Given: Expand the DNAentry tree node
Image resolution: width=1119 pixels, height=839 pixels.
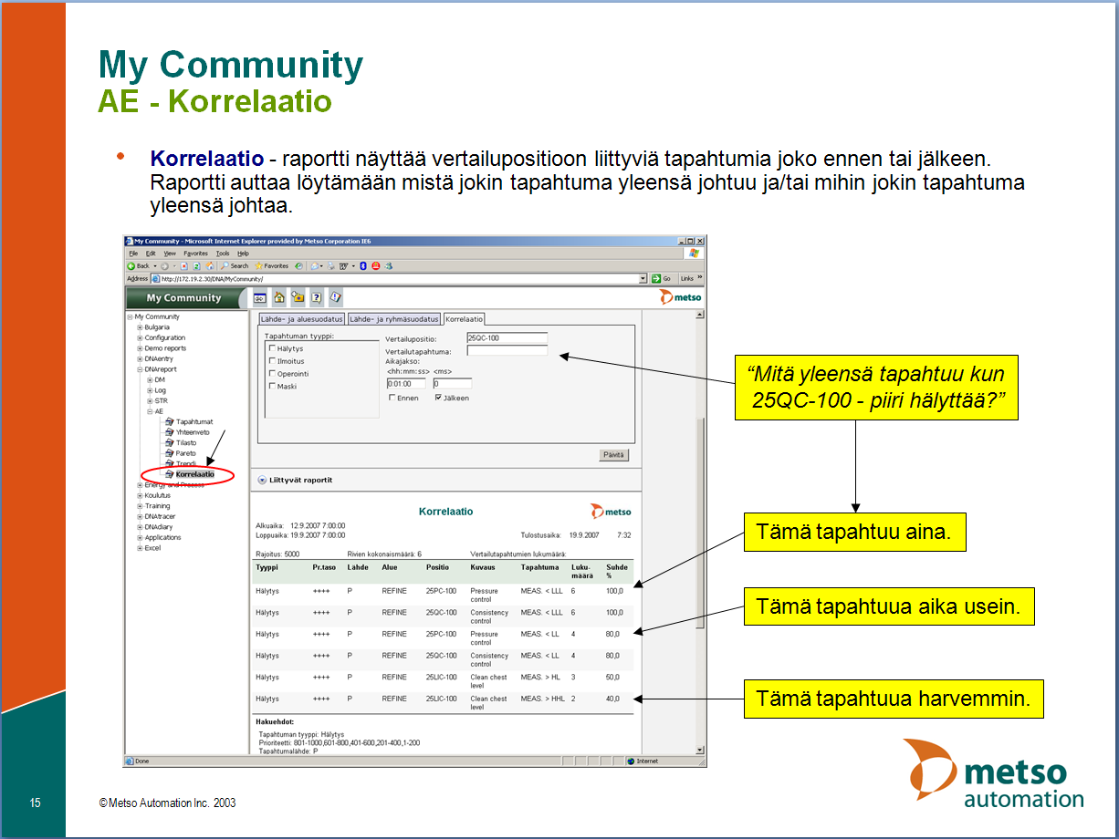Looking at the screenshot, I should (140, 358).
